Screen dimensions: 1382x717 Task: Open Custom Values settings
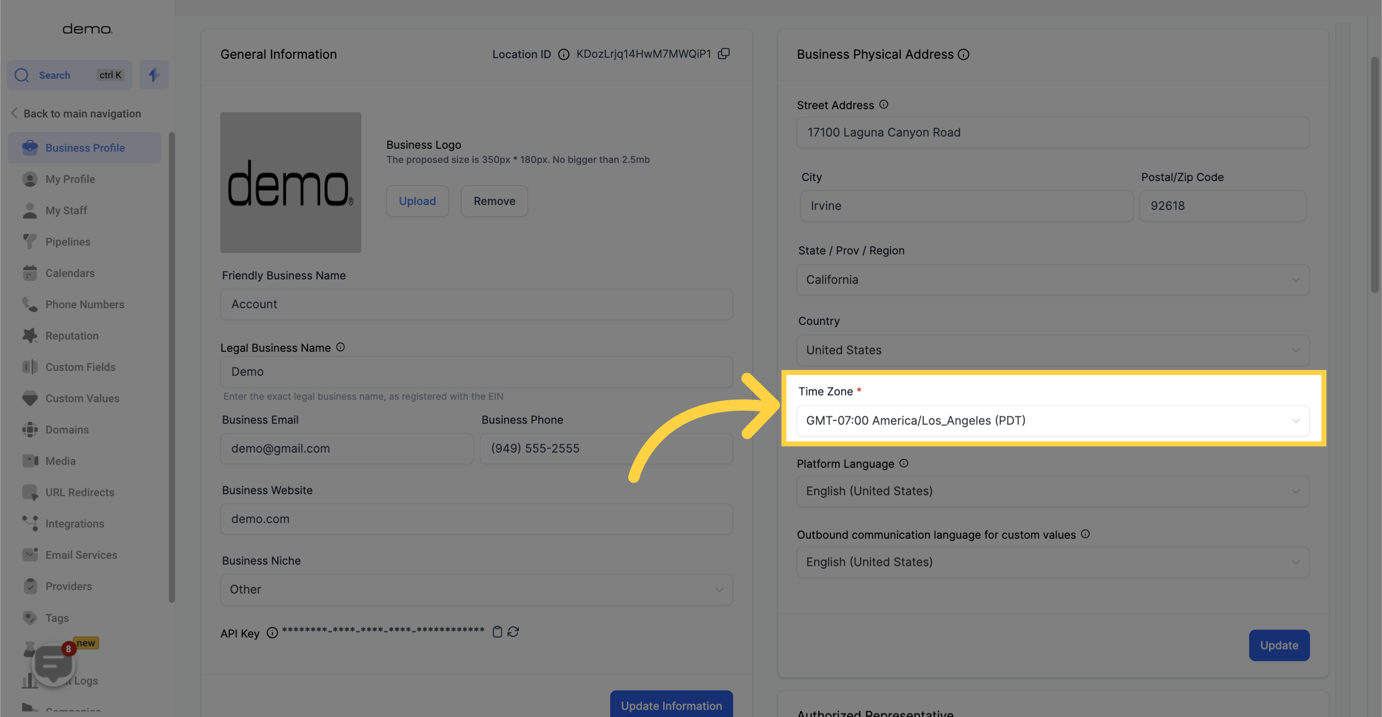point(82,398)
